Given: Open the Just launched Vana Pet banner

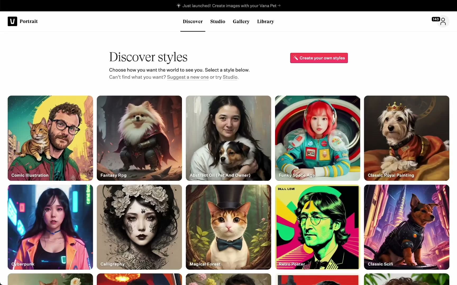Looking at the screenshot, I should [x=229, y=6].
